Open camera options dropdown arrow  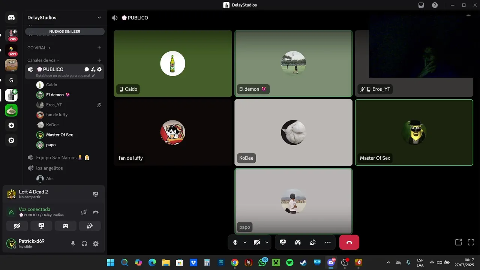267,242
